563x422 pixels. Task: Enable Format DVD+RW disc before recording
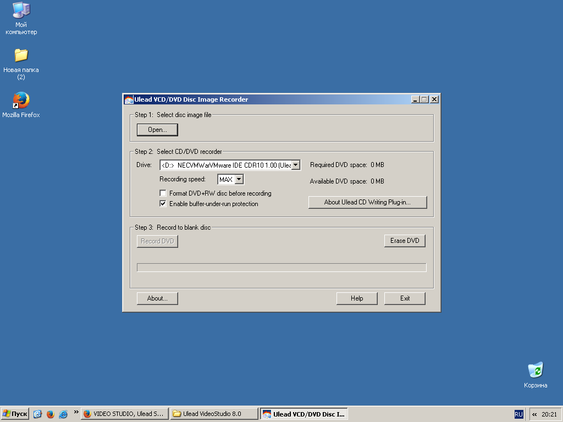tap(163, 193)
